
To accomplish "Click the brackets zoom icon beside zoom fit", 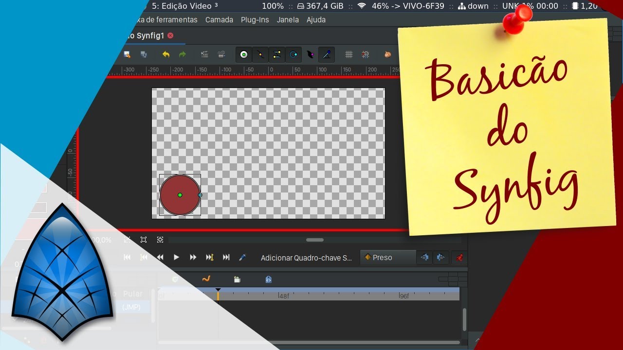I will [x=160, y=240].
